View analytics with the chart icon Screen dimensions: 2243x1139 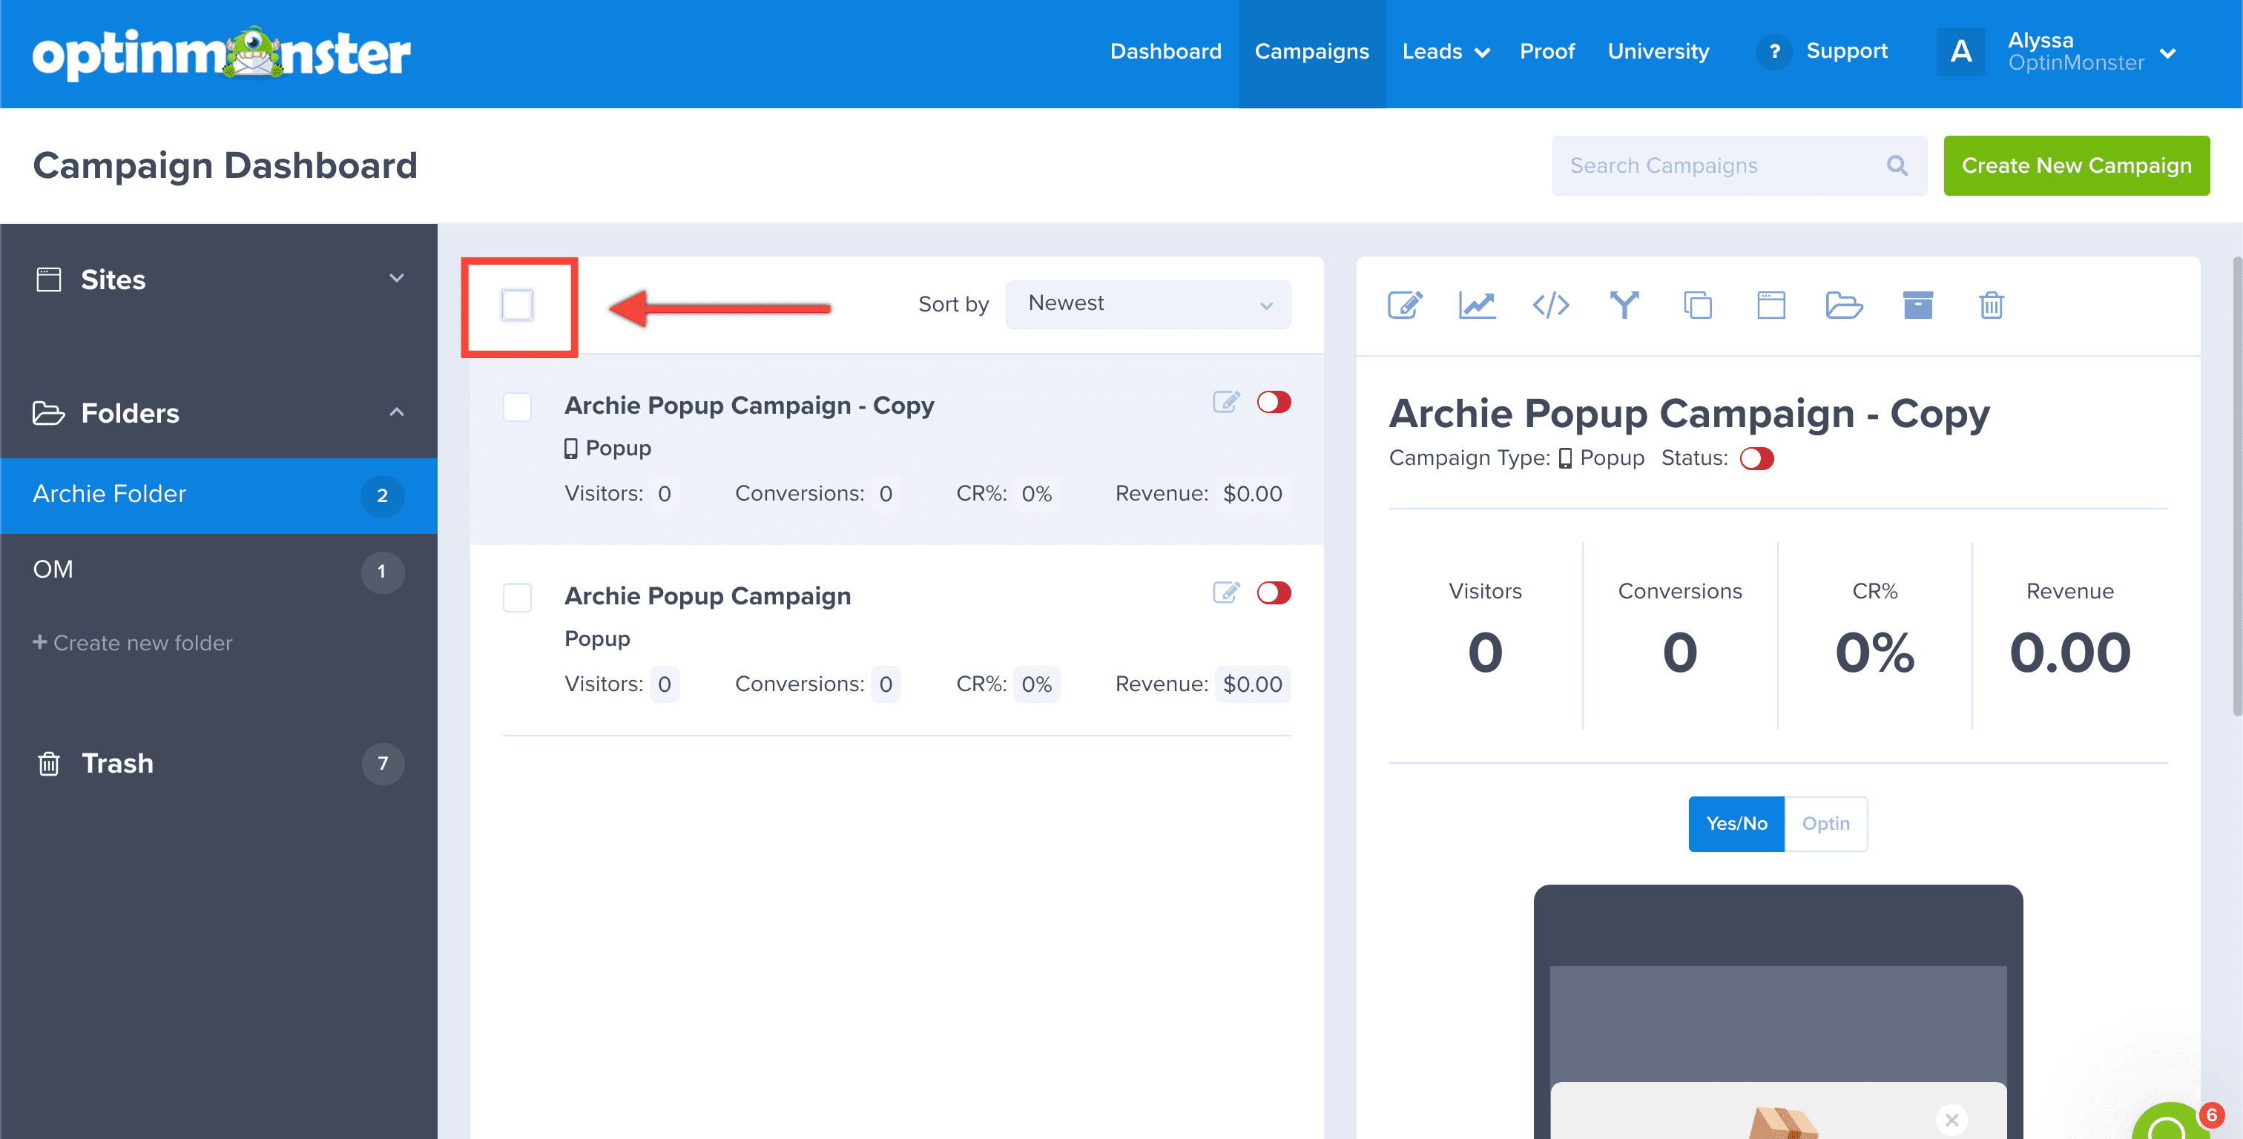click(1478, 305)
